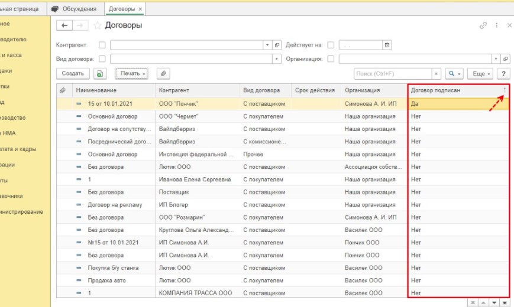514x307 pixels.
Task: Enable the Контрагент filter checkbox
Action: point(102,45)
